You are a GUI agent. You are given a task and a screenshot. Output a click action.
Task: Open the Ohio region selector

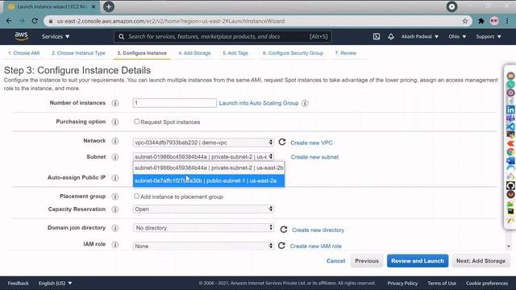point(457,36)
